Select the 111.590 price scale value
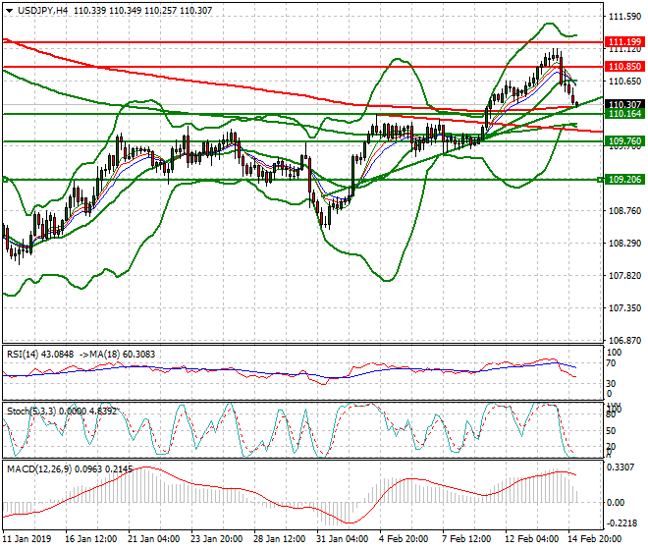 tap(624, 17)
